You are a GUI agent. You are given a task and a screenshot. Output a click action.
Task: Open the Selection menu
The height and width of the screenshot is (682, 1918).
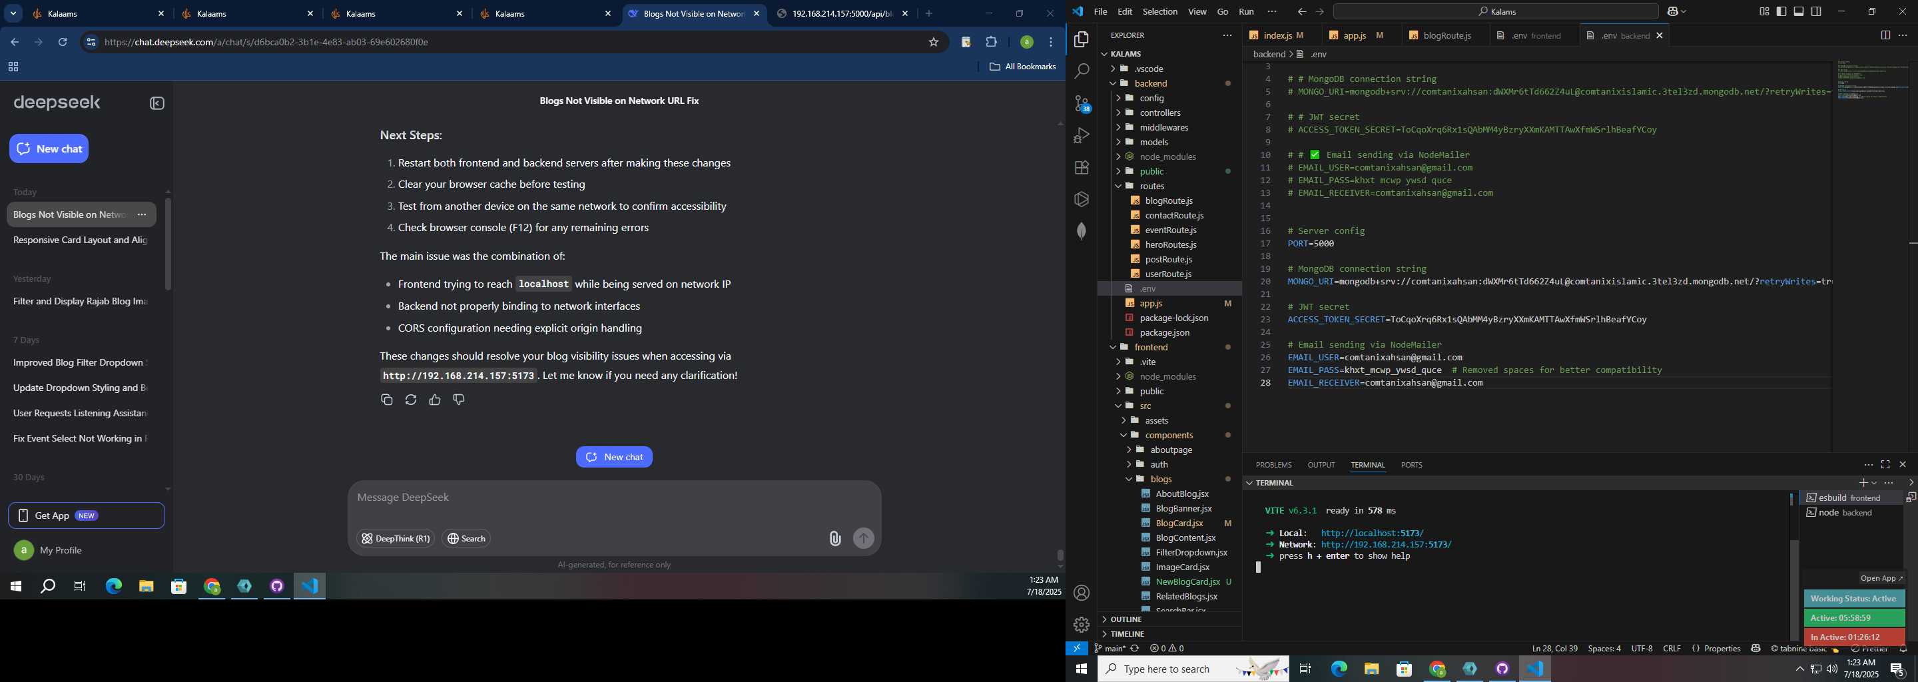tap(1160, 12)
